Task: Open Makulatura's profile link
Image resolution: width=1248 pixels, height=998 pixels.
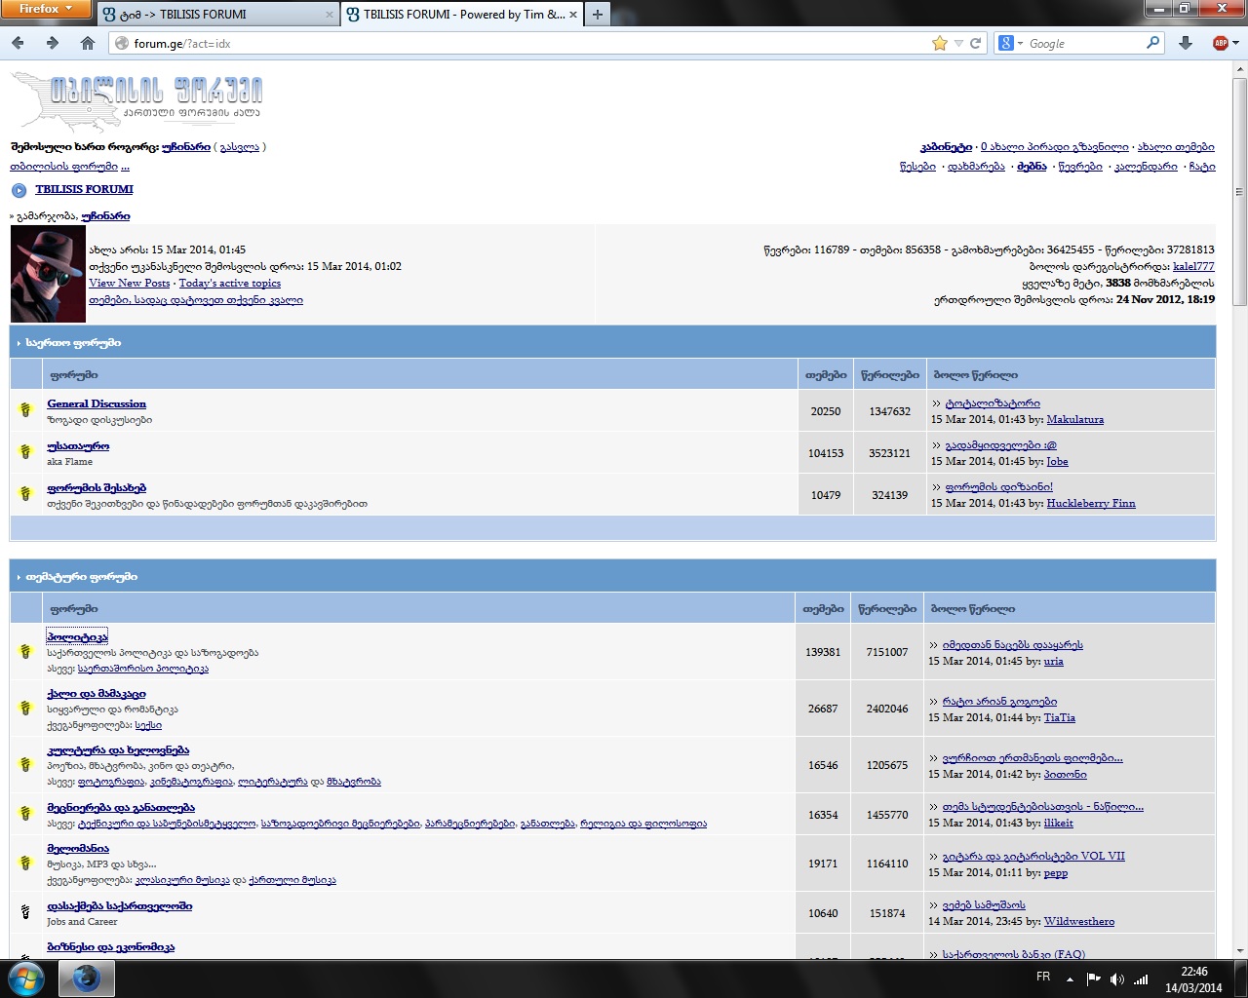Action: 1075,419
